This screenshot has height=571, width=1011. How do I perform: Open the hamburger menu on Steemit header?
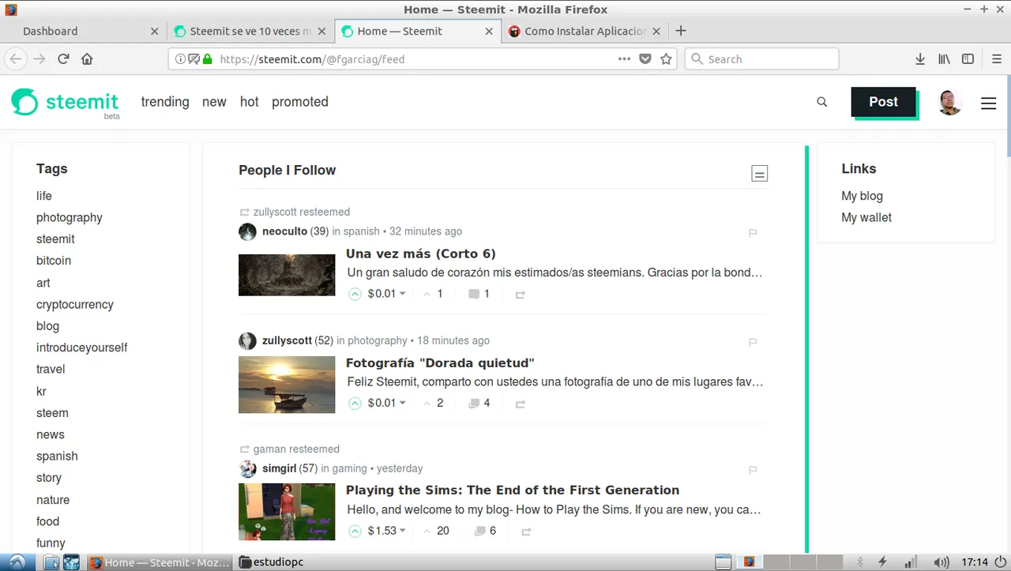click(988, 103)
